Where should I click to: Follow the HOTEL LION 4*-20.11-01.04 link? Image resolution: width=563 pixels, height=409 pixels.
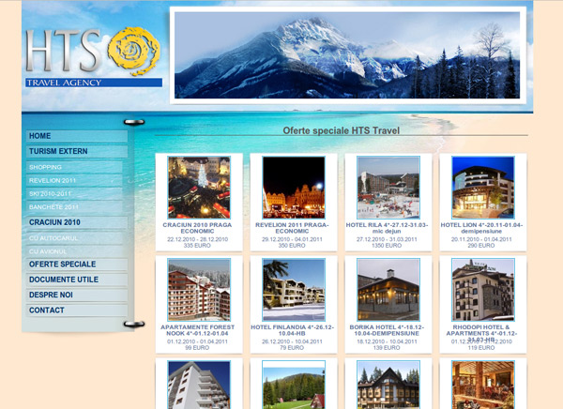pyautogui.click(x=481, y=228)
